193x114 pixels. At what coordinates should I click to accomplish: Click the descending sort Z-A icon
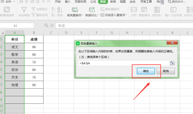pos(53,15)
